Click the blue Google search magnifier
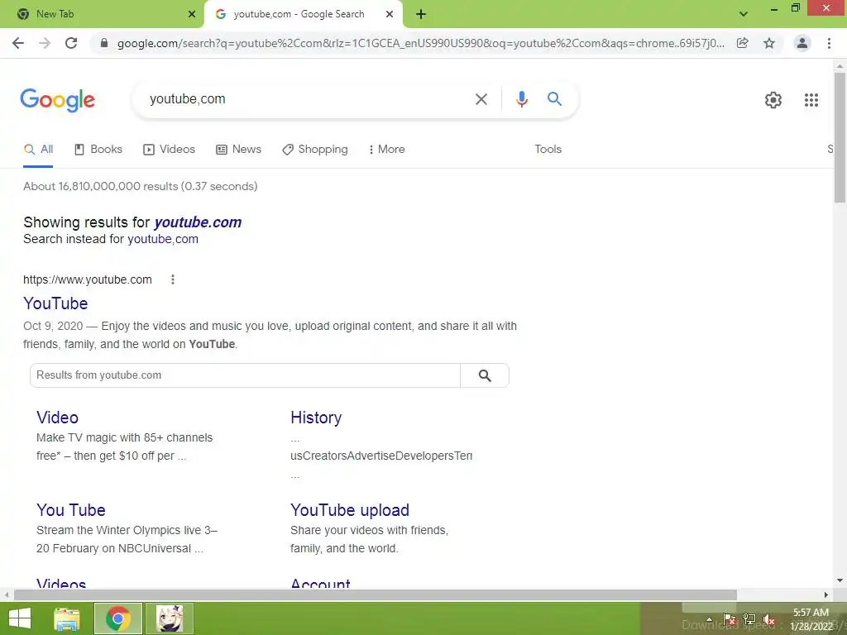Screen dimensions: 847x635 (554, 99)
